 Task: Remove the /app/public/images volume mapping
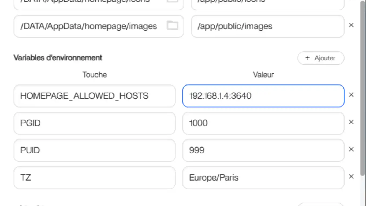click(351, 25)
